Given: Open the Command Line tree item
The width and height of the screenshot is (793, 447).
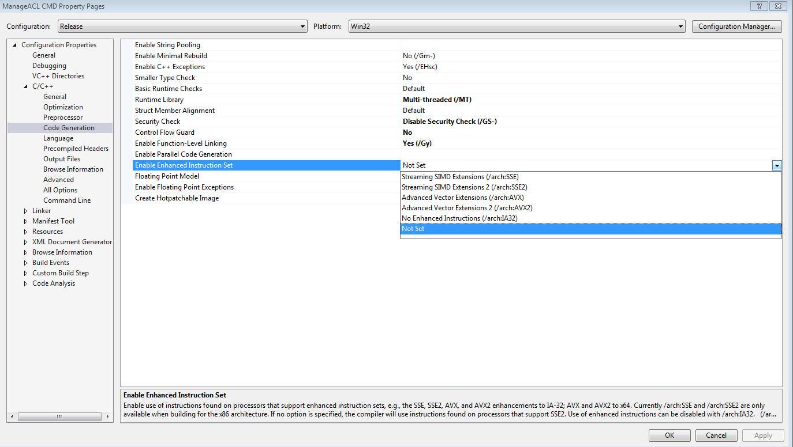Looking at the screenshot, I should click(x=67, y=200).
